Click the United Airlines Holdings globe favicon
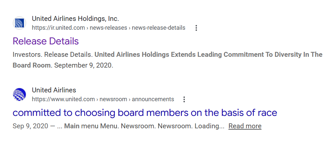The image size is (334, 142). click(19, 23)
